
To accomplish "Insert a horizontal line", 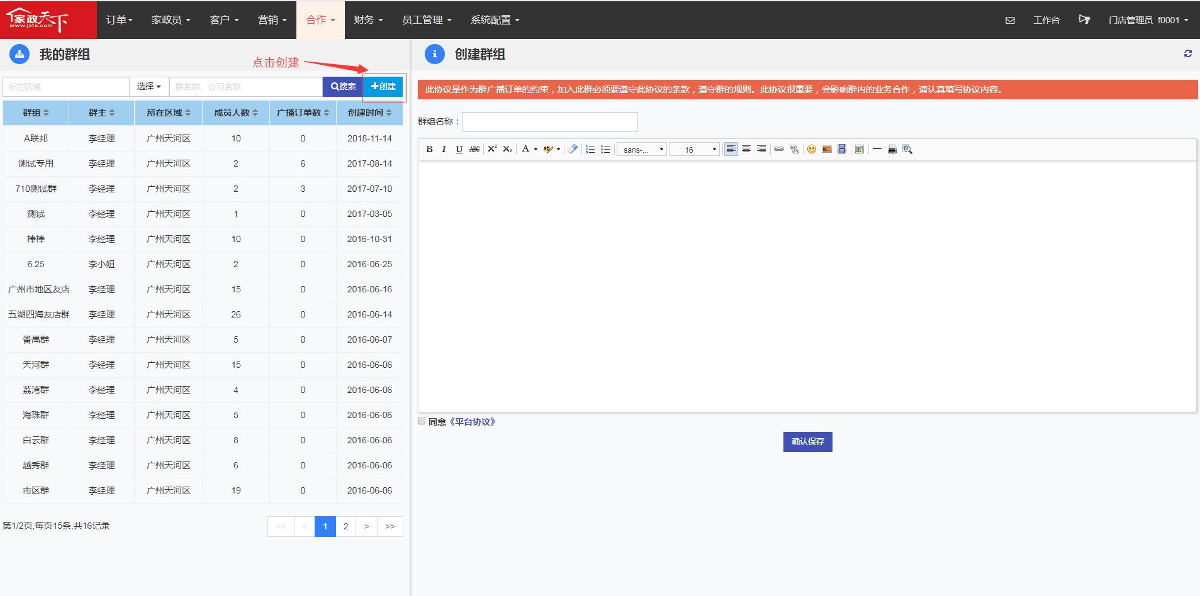I will [877, 149].
